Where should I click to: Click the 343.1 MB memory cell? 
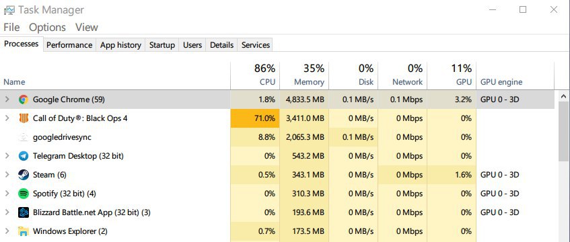coord(304,175)
